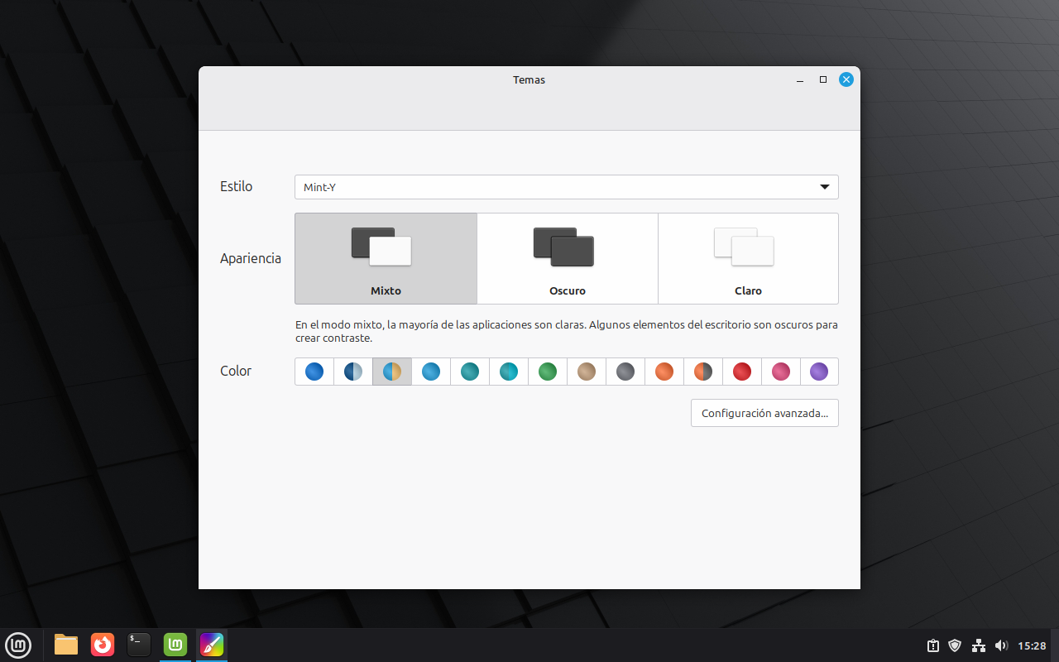Select the grey color swatch
The height and width of the screenshot is (662, 1059).
(x=625, y=372)
